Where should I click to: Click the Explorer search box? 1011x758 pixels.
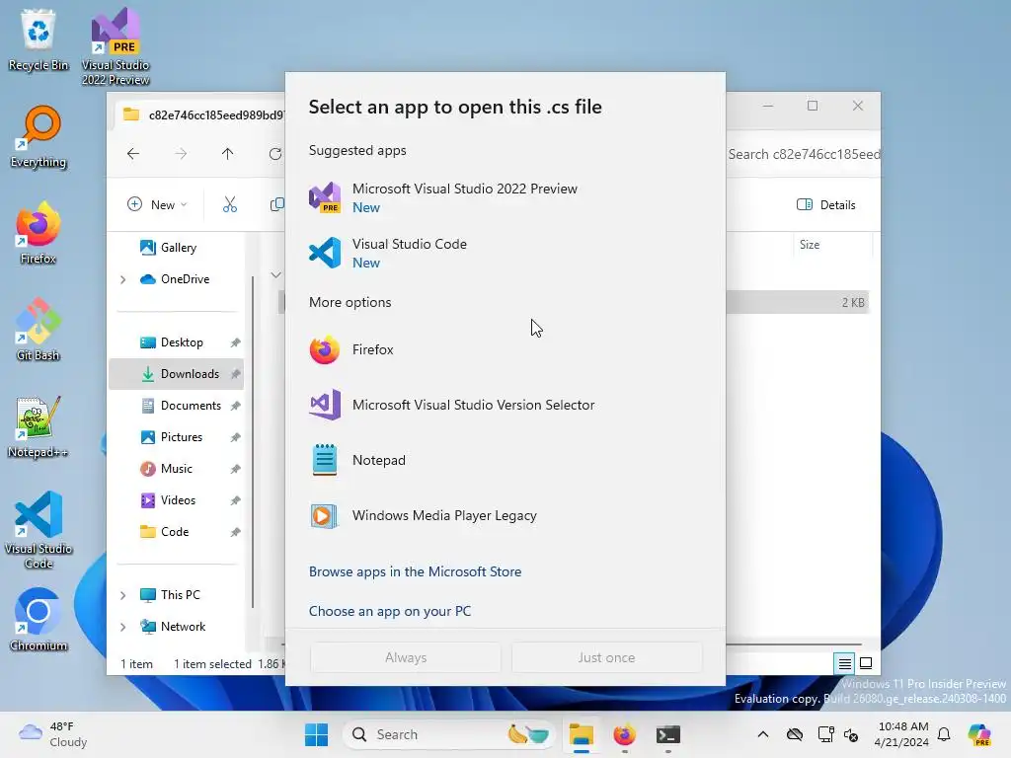point(804,154)
